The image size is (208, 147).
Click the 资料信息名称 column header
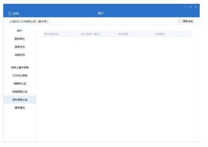pos(51,34)
